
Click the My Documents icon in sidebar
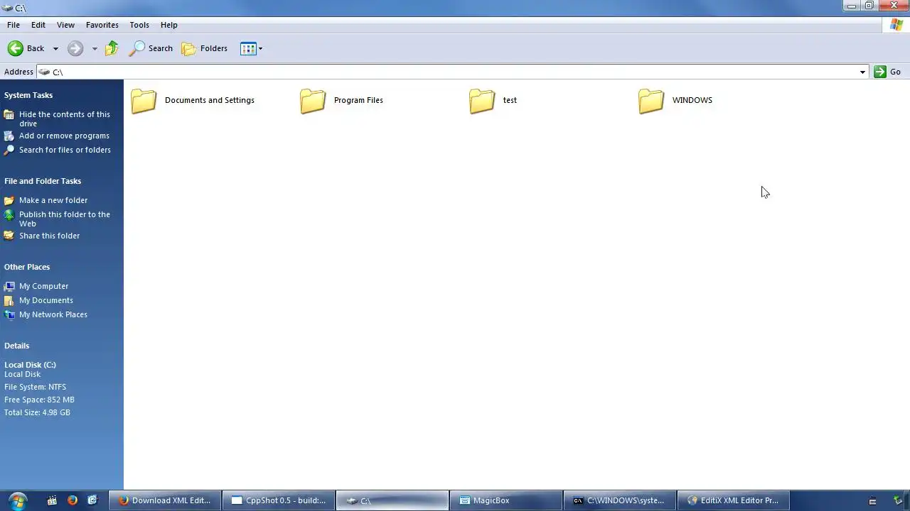coord(9,300)
